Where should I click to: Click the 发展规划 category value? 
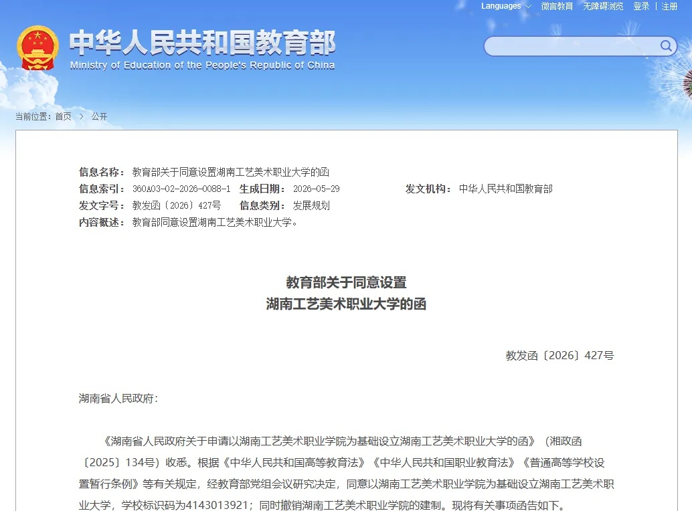coord(311,205)
